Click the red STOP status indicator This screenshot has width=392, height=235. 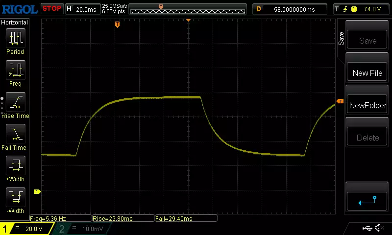(x=51, y=8)
